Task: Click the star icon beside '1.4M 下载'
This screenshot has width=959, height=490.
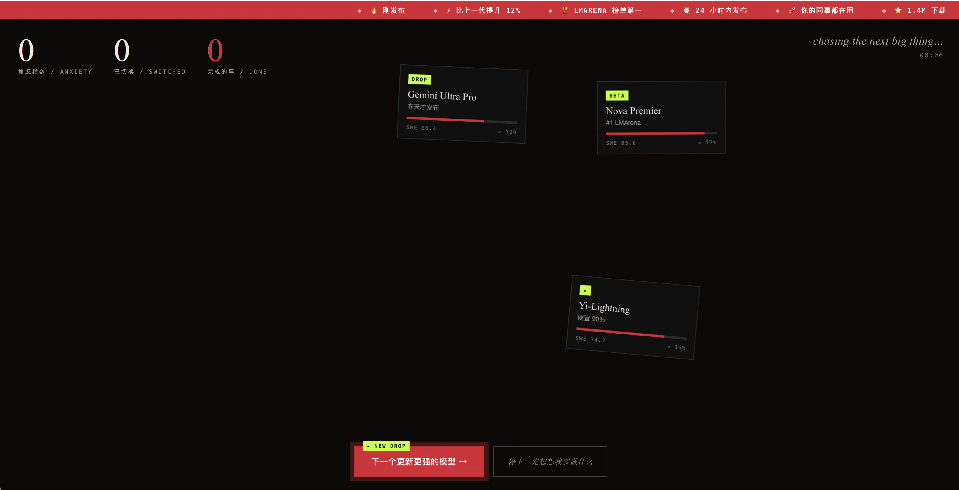Action: [x=898, y=10]
